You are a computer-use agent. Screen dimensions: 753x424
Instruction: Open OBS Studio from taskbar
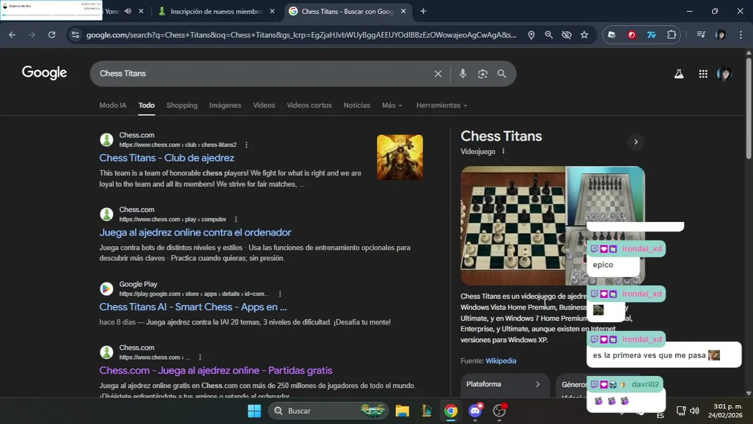click(x=500, y=410)
